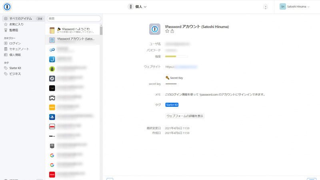The width and height of the screenshot is (320, 180).
Task: Click the 作成日 date value
Action: [x=177, y=133]
